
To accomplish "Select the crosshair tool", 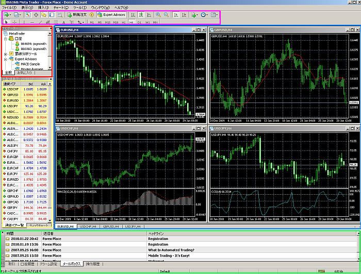I will pos(14,22).
